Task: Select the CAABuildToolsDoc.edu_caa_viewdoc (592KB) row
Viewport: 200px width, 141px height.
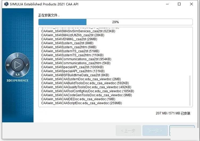Action: click(x=85, y=83)
